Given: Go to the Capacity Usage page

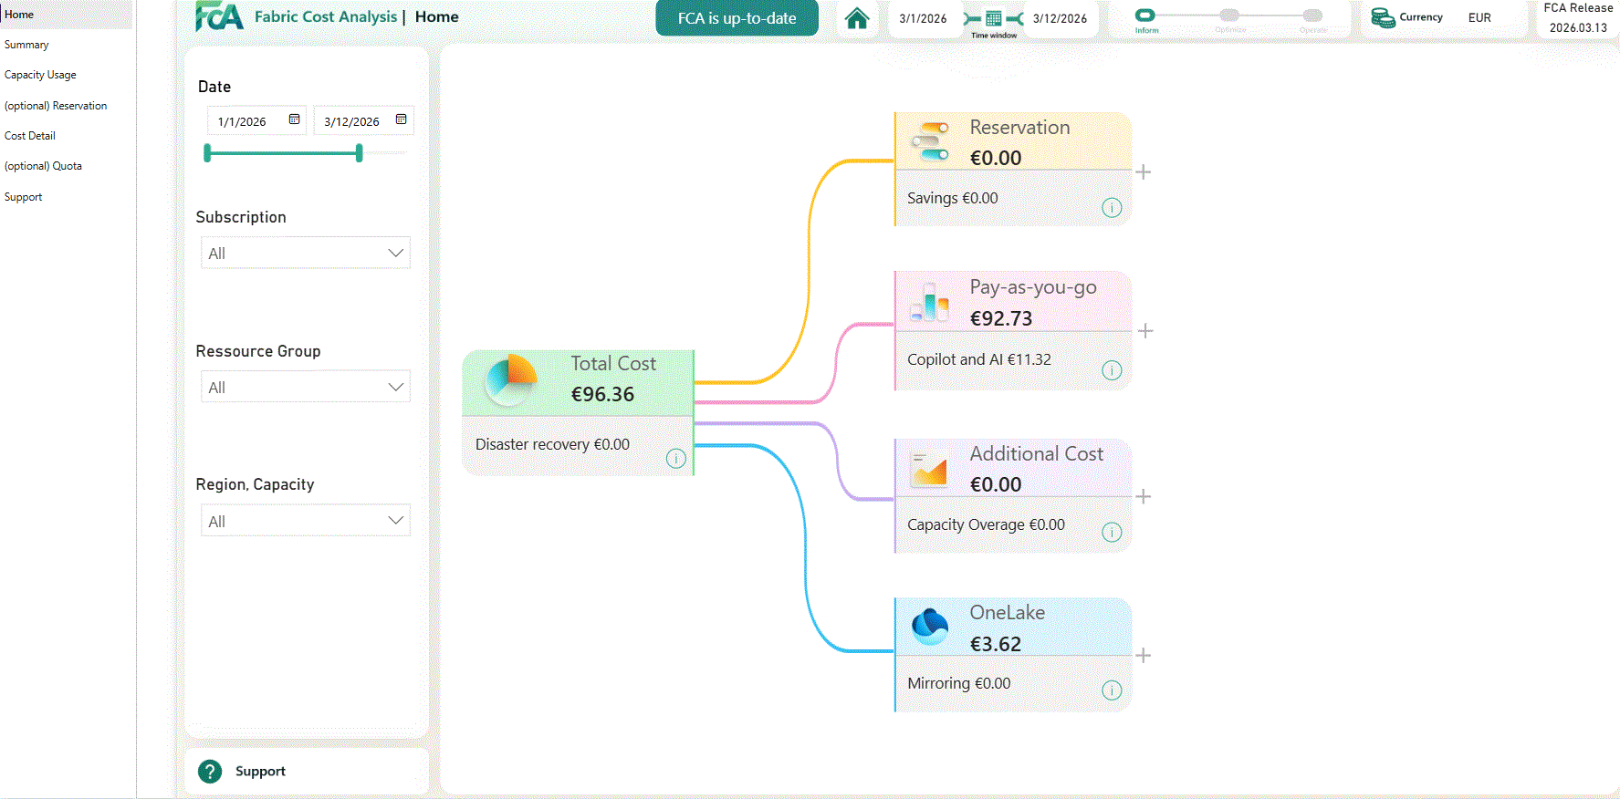Looking at the screenshot, I should coord(40,75).
